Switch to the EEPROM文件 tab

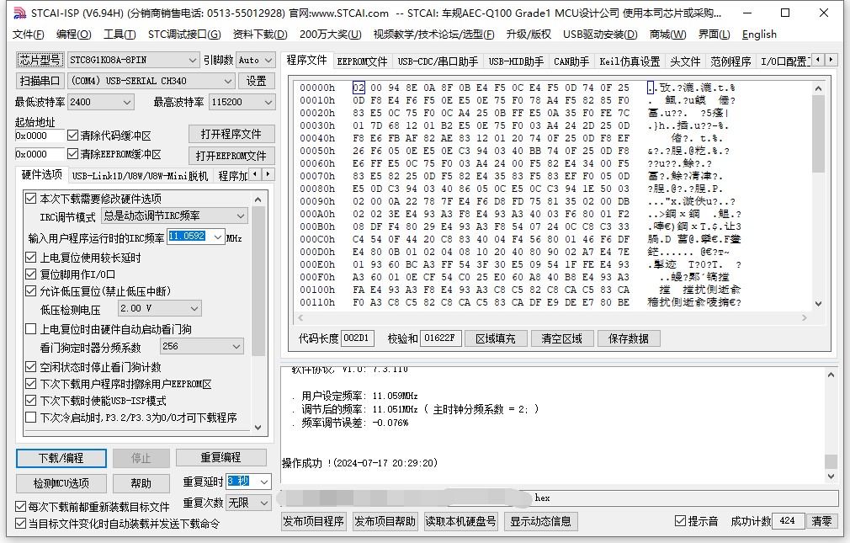click(x=362, y=61)
